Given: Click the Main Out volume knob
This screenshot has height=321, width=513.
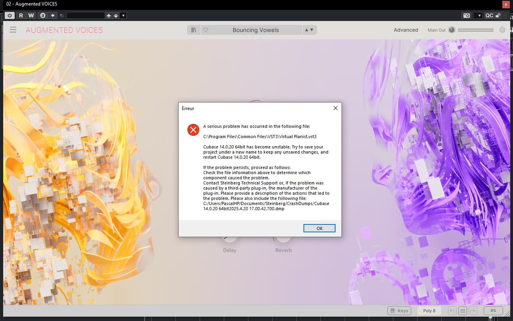Looking at the screenshot, I should [x=452, y=30].
